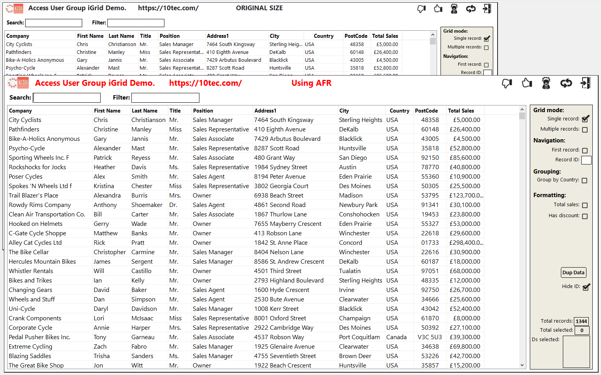Viewport: 601px width, 375px height.
Task: Click thumbs-up icon in the ORIGINAL SIZE window
Action: tap(438, 8)
